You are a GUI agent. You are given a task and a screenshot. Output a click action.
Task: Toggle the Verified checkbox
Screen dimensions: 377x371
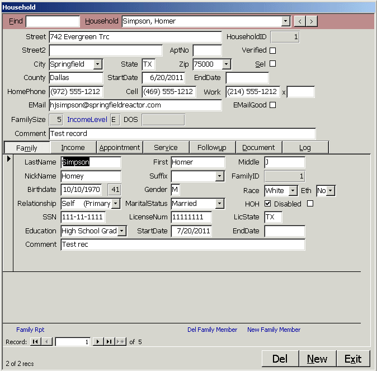click(x=273, y=50)
